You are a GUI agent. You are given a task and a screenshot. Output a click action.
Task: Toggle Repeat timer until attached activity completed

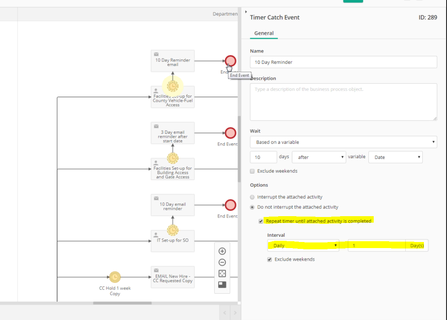[x=261, y=221]
